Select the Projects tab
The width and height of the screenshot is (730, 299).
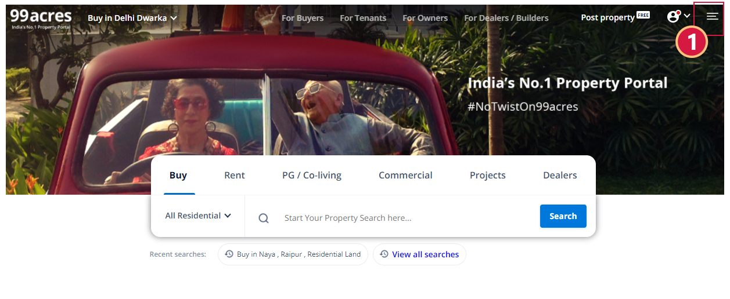(x=487, y=176)
